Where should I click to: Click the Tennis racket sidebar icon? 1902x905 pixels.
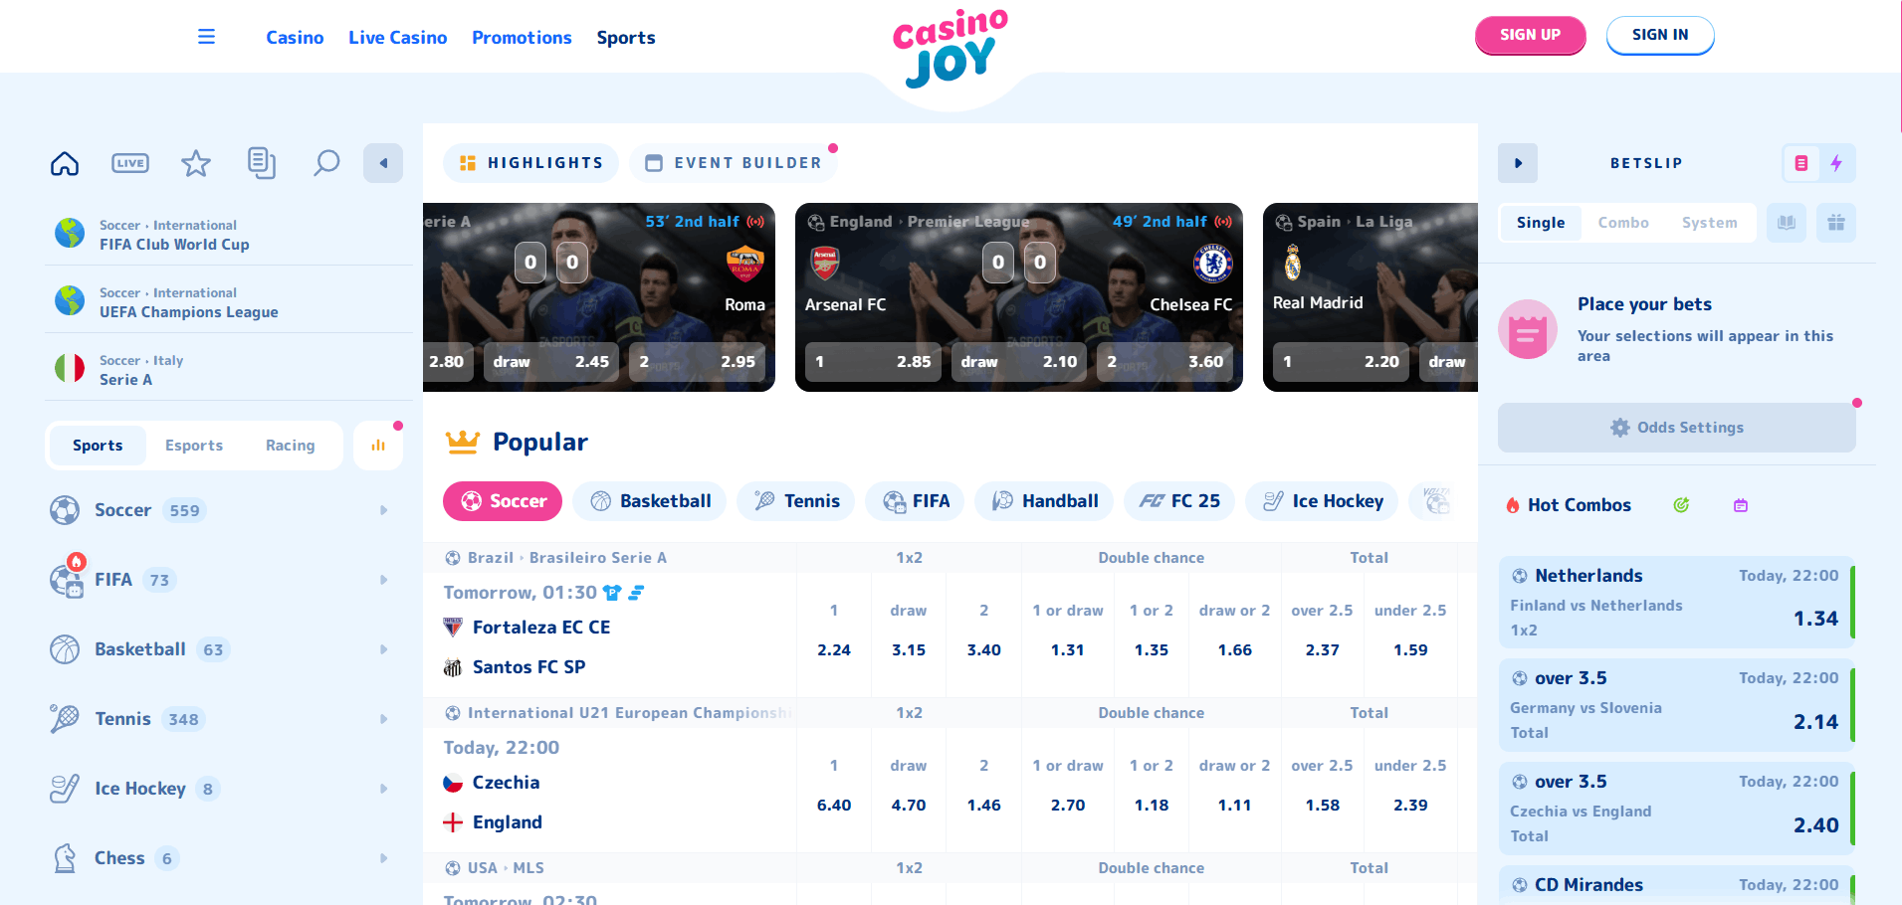pyautogui.click(x=65, y=719)
